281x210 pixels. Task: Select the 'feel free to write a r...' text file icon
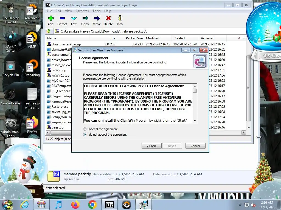click(x=32, y=98)
